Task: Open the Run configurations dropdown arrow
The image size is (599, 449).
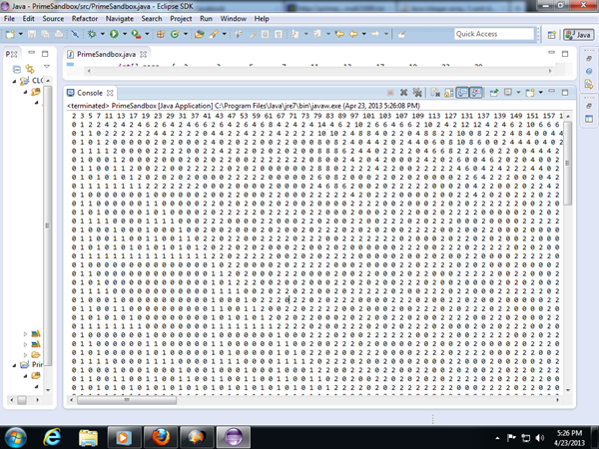Action: (x=125, y=34)
